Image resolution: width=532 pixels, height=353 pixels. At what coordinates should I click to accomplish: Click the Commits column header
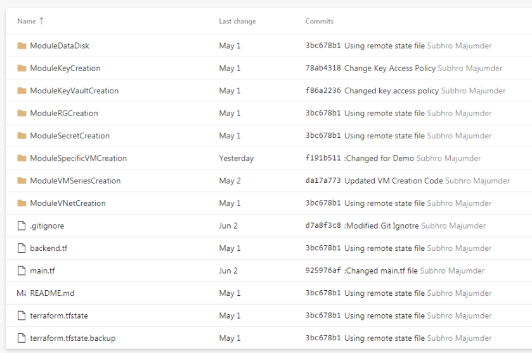pyautogui.click(x=319, y=22)
